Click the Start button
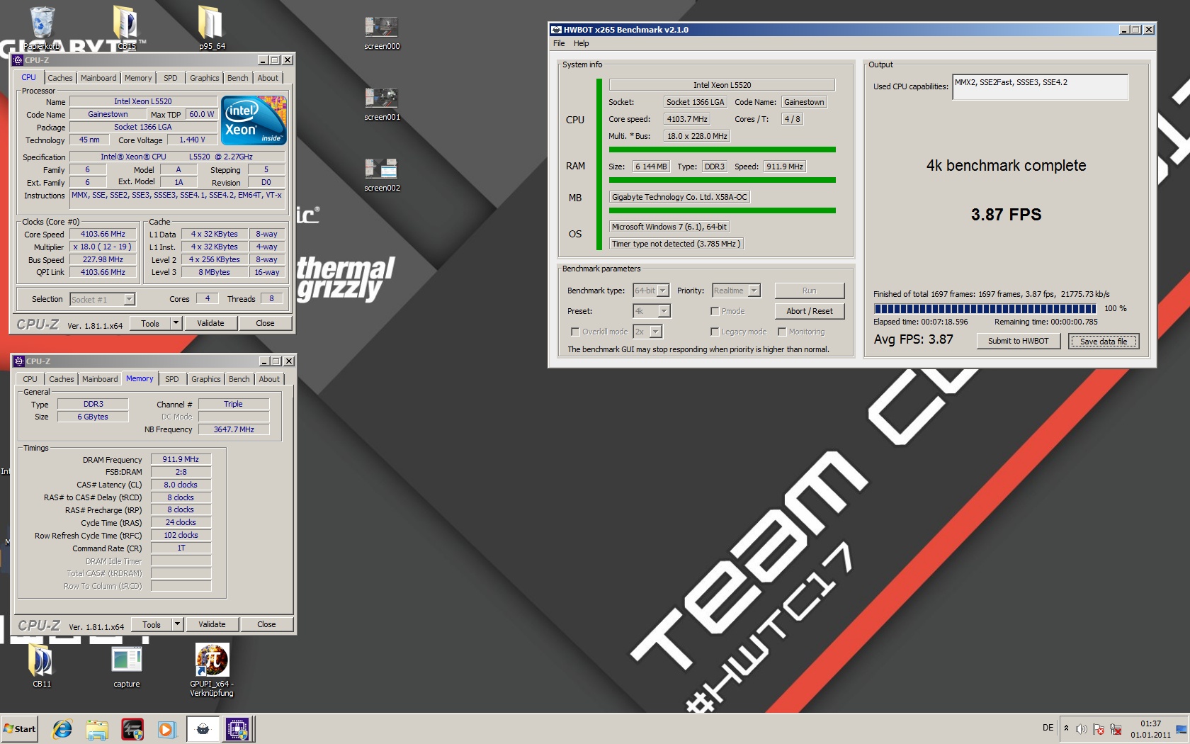 click(19, 728)
